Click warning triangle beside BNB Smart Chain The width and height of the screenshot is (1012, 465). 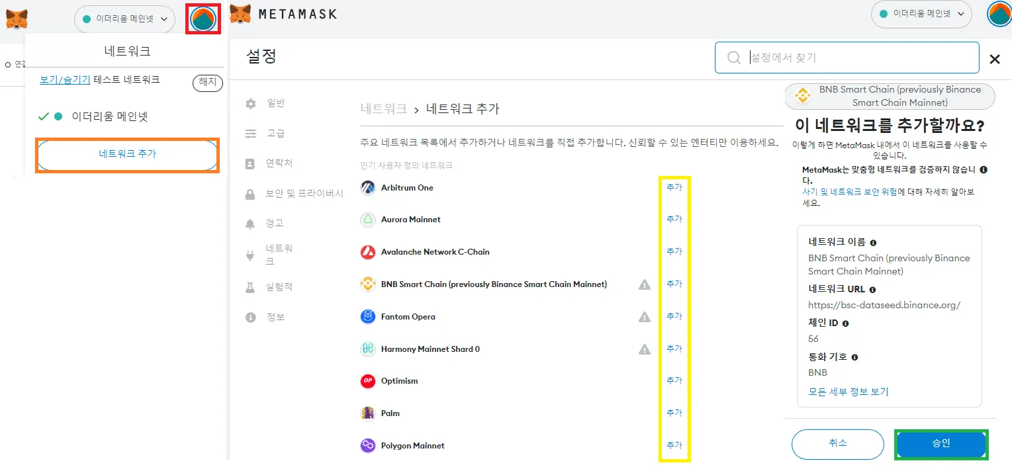645,284
